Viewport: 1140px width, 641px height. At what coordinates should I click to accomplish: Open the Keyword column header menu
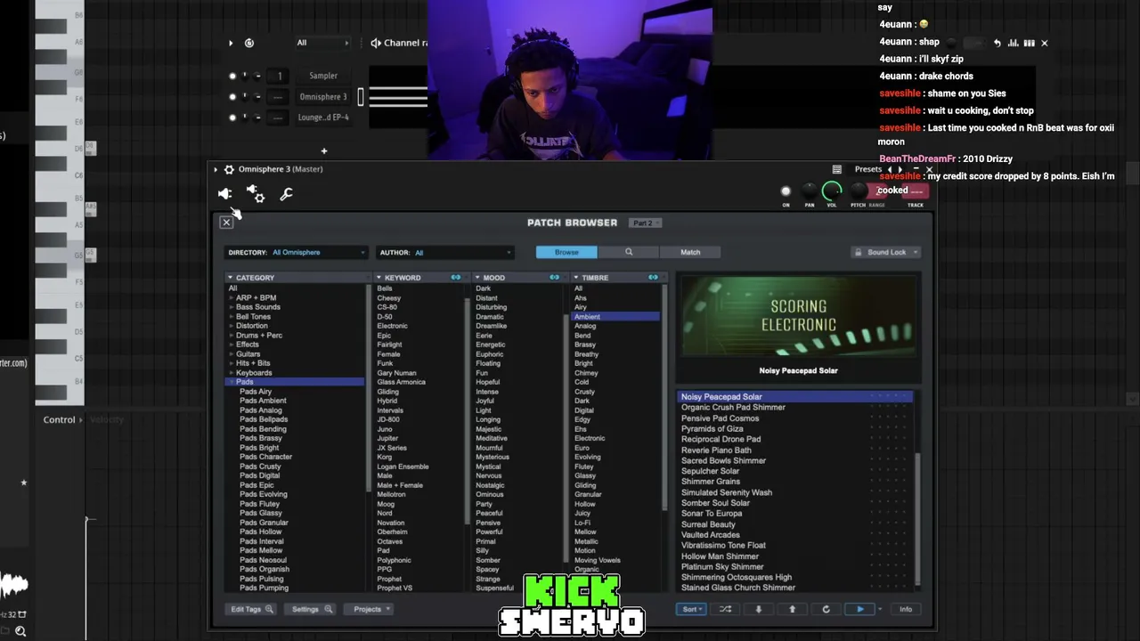point(379,278)
